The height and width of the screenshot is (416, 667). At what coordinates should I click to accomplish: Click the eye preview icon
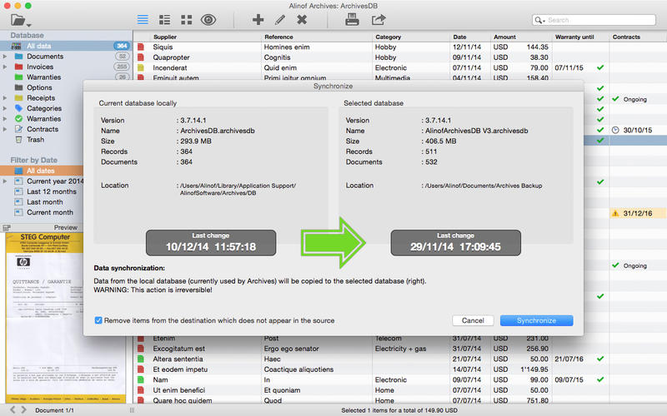coord(208,19)
